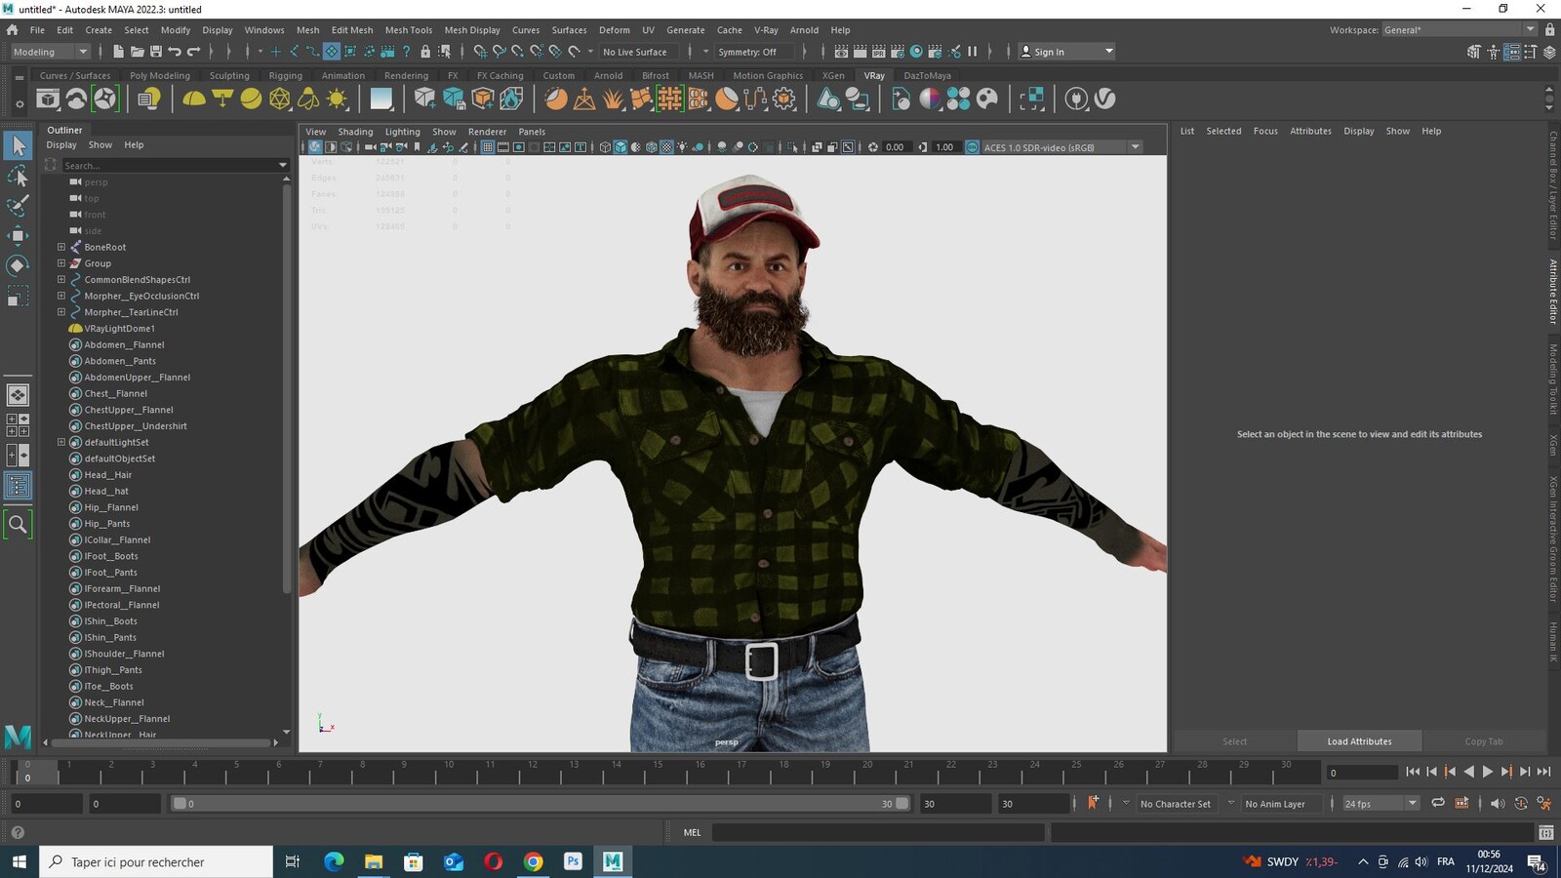Click the Load Attributes button
The width and height of the screenshot is (1561, 878).
(1359, 741)
